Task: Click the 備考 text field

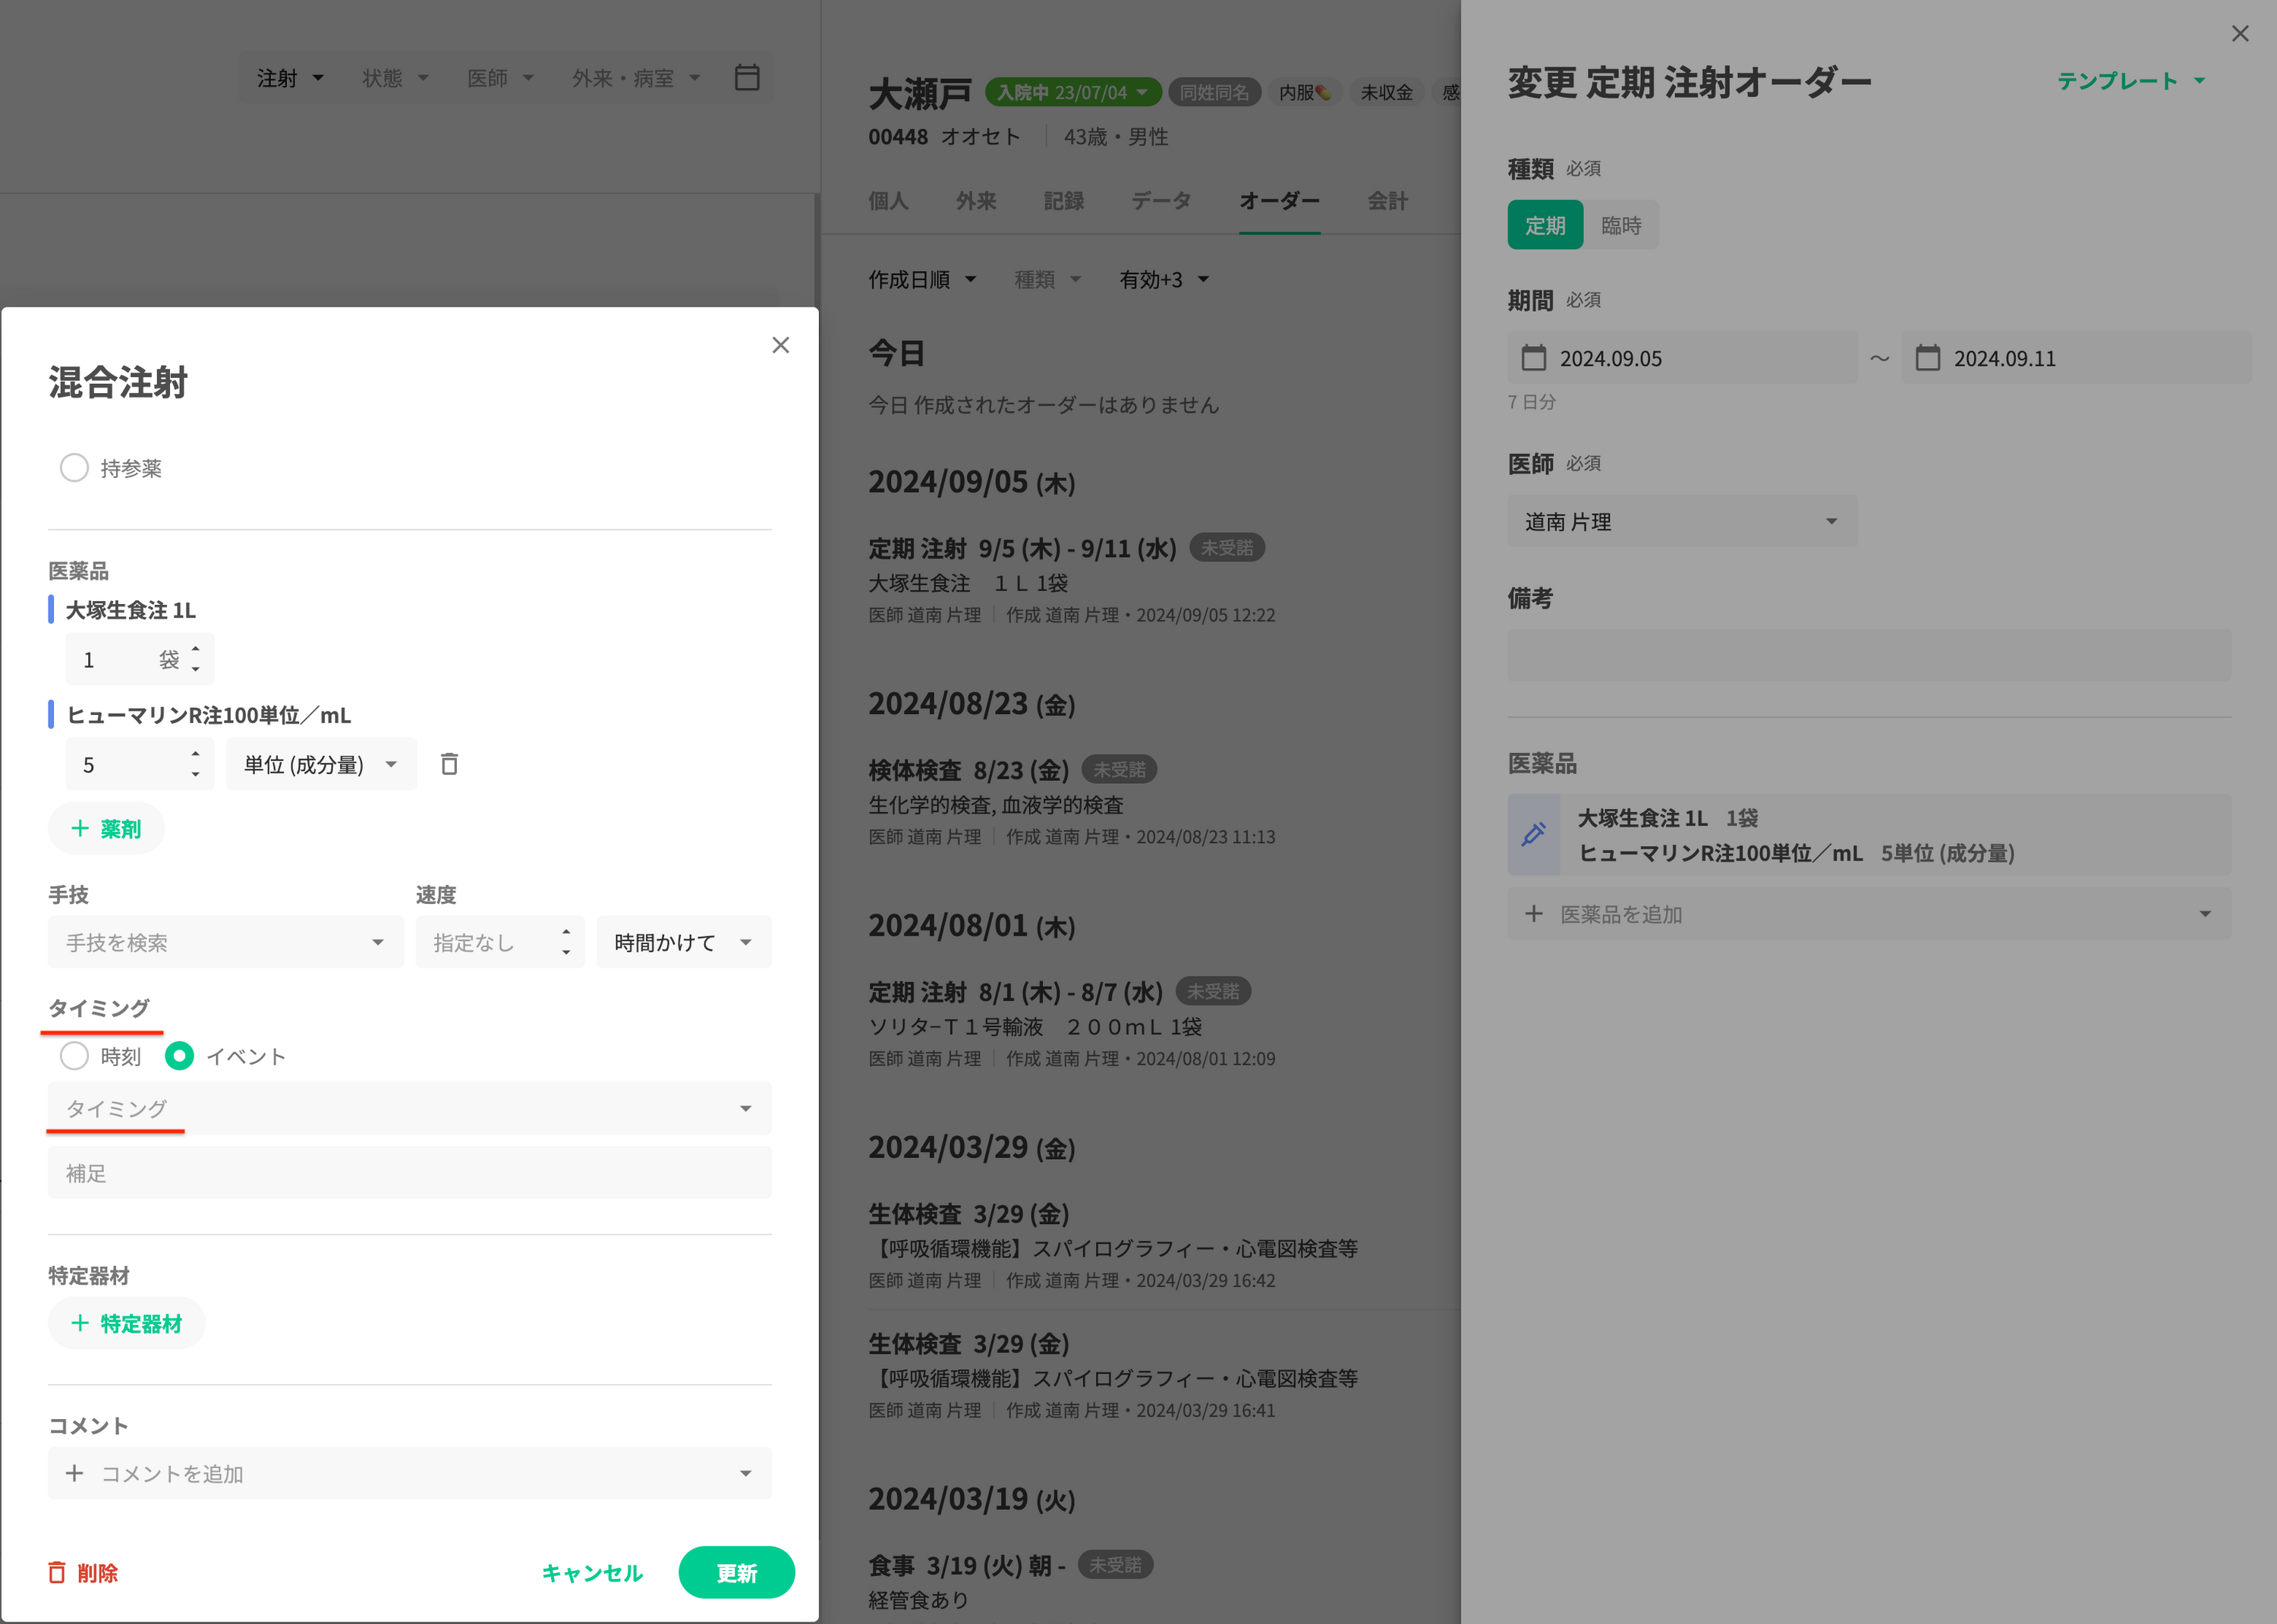Action: click(1869, 655)
